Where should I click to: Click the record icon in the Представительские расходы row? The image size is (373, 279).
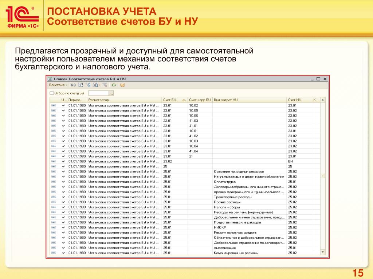pyautogui.click(x=54, y=222)
